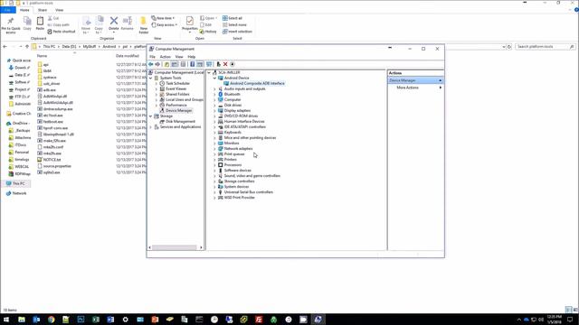Click left pane horizontal scrollbar
This screenshot has height=325, width=579.
[x=176, y=247]
